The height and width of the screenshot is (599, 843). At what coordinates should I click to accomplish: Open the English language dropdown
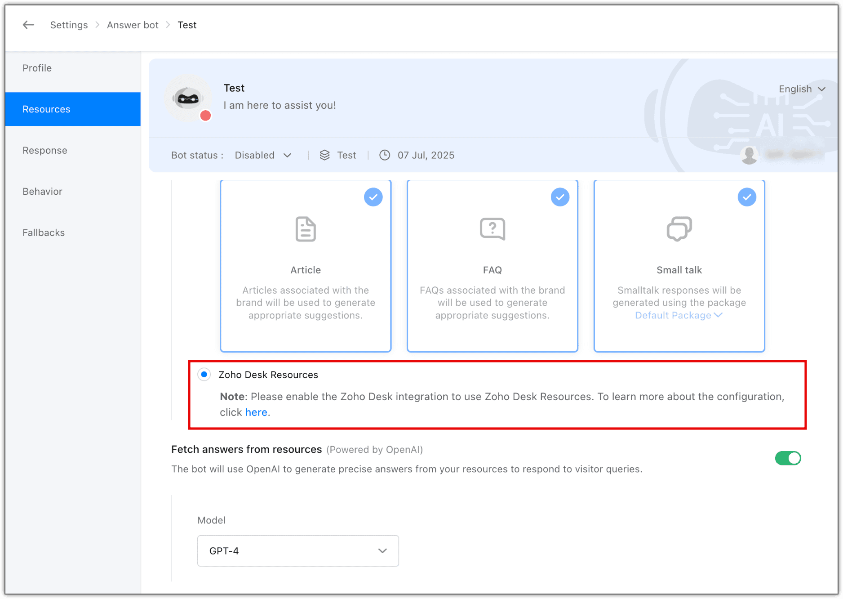coord(802,89)
